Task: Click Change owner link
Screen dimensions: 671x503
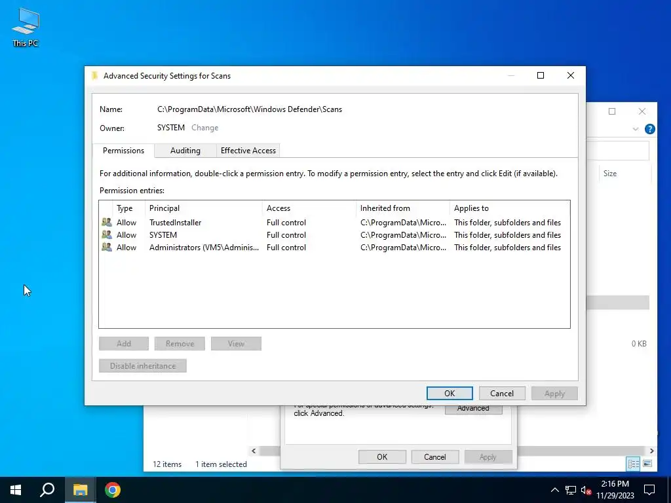Action: click(x=205, y=128)
